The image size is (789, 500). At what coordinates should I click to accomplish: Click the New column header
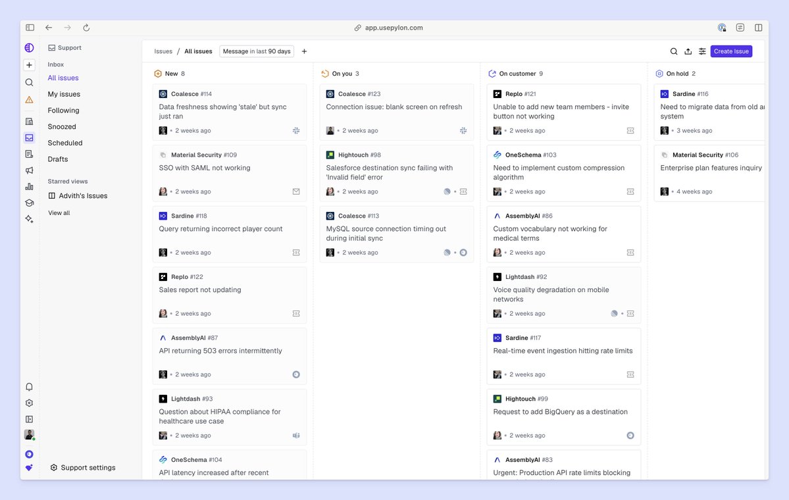170,74
